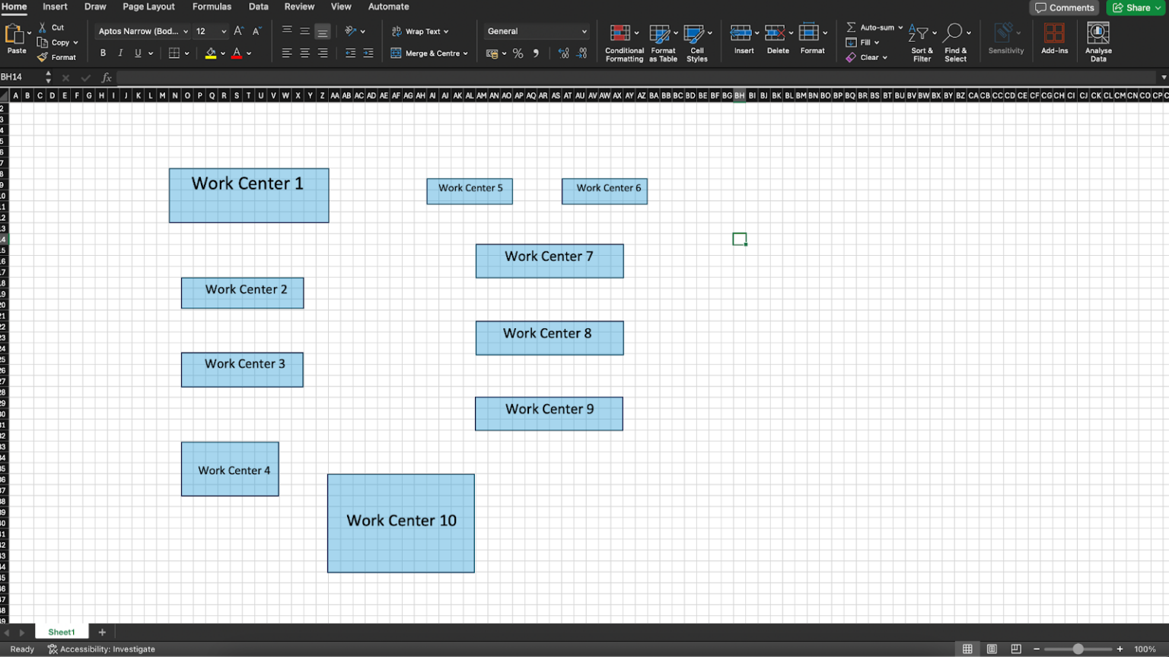This screenshot has height=657, width=1169.
Task: Toggle underline formatting
Action: click(137, 53)
